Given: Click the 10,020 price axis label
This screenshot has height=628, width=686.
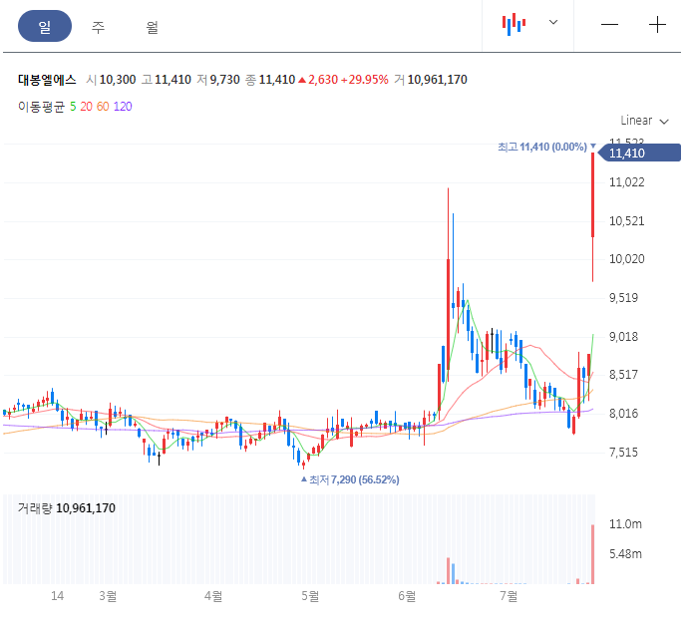Looking at the screenshot, I should coord(627,259).
